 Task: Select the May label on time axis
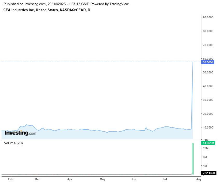click(103, 179)
